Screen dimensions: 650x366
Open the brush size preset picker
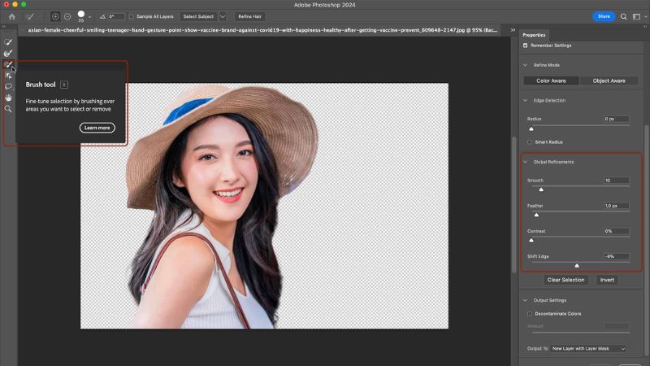coord(89,17)
